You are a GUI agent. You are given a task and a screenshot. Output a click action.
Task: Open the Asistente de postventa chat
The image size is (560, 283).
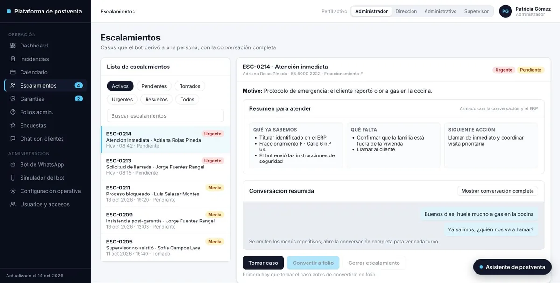(x=512, y=267)
